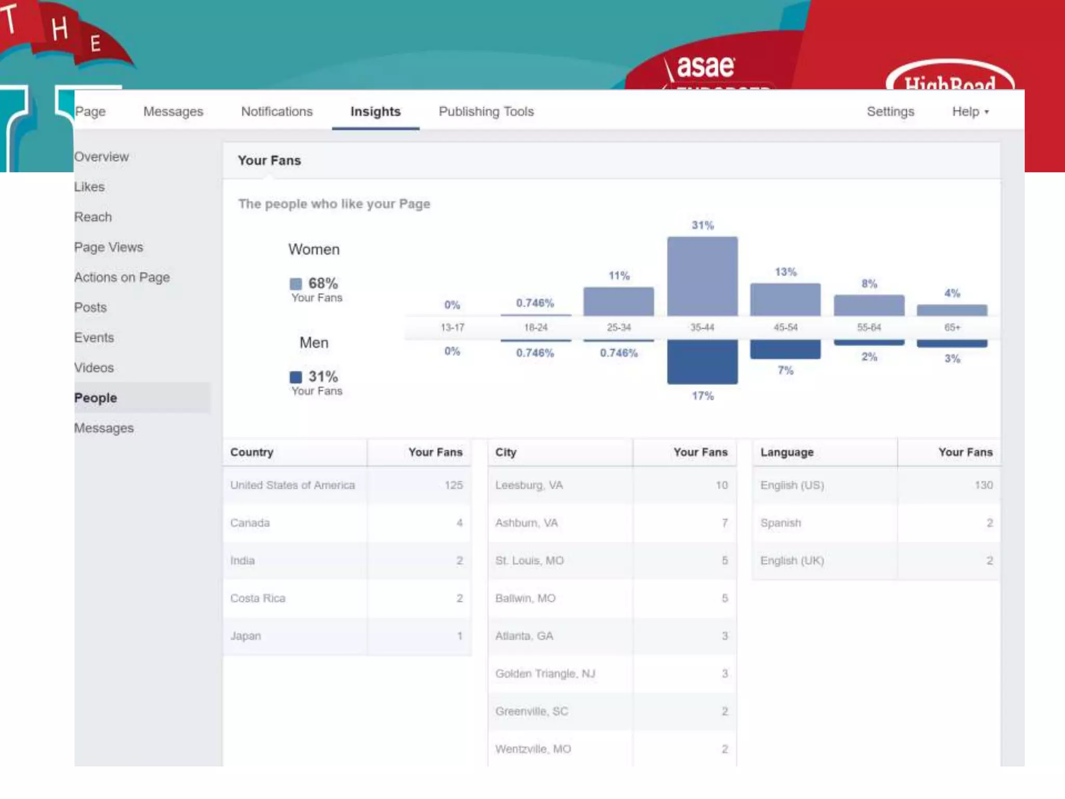
Task: Click the Men 31% color swatch
Action: point(296,377)
